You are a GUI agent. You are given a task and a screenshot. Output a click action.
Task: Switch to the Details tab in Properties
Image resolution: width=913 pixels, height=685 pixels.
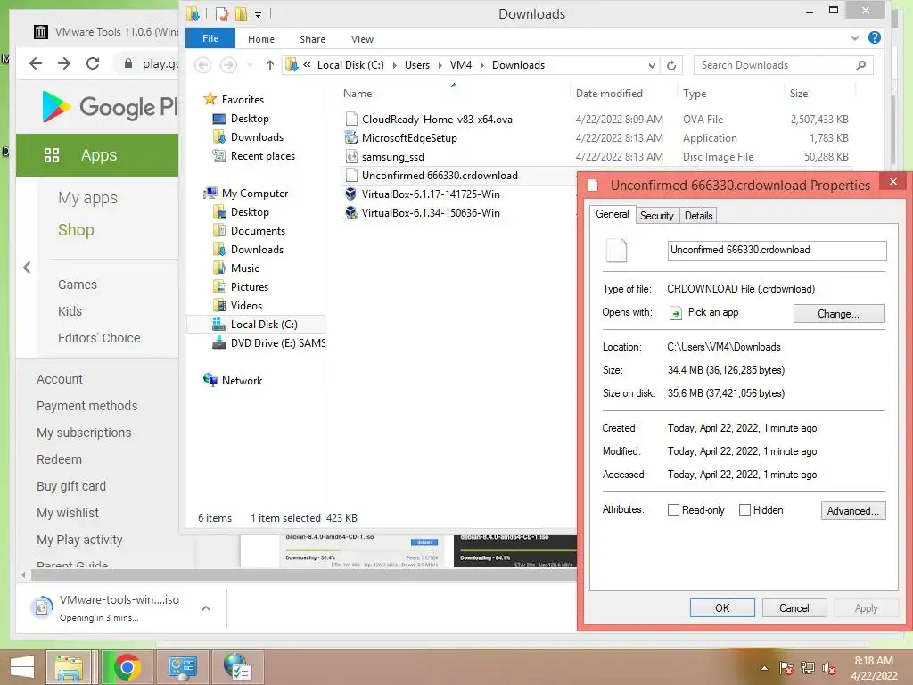[x=698, y=216]
